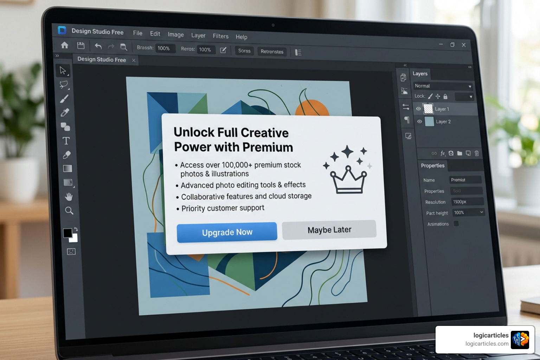Click the magnifier-over-document toolbar icon
Image resolution: width=540 pixels, height=360 pixels.
(123, 47)
